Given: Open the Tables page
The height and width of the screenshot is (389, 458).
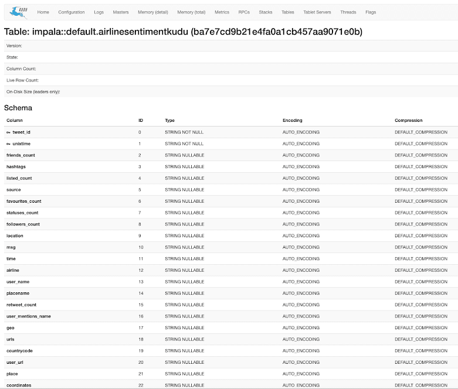Looking at the screenshot, I should point(288,12).
